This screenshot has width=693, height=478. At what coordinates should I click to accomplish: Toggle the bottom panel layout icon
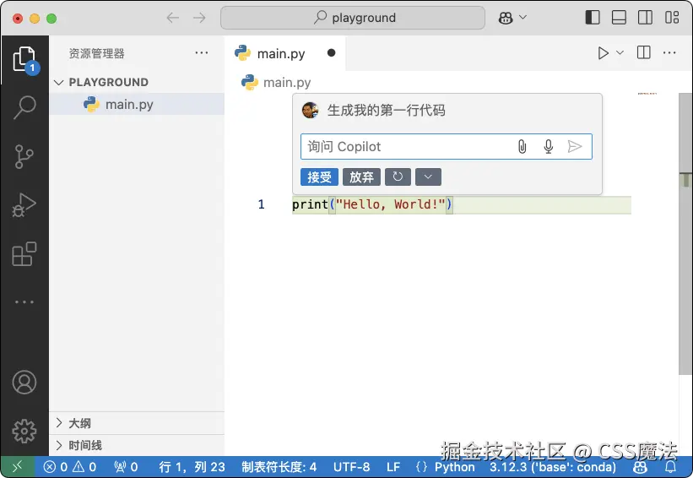(x=619, y=18)
